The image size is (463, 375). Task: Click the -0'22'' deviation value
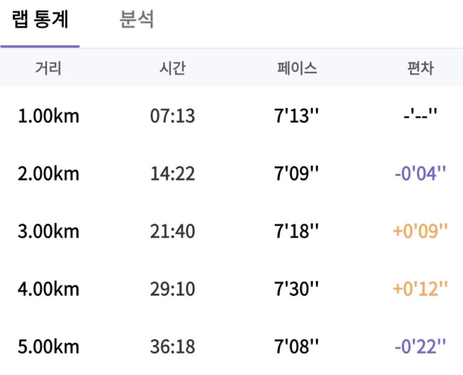[420, 346]
